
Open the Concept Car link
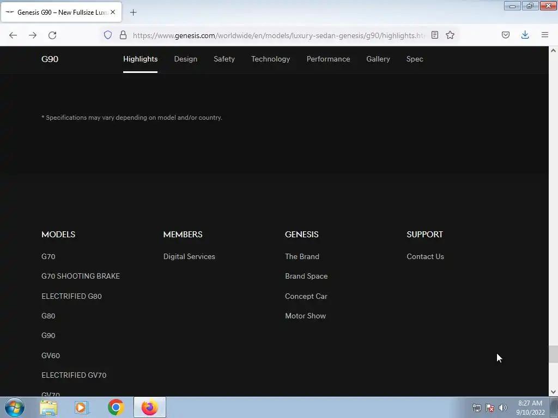(306, 296)
